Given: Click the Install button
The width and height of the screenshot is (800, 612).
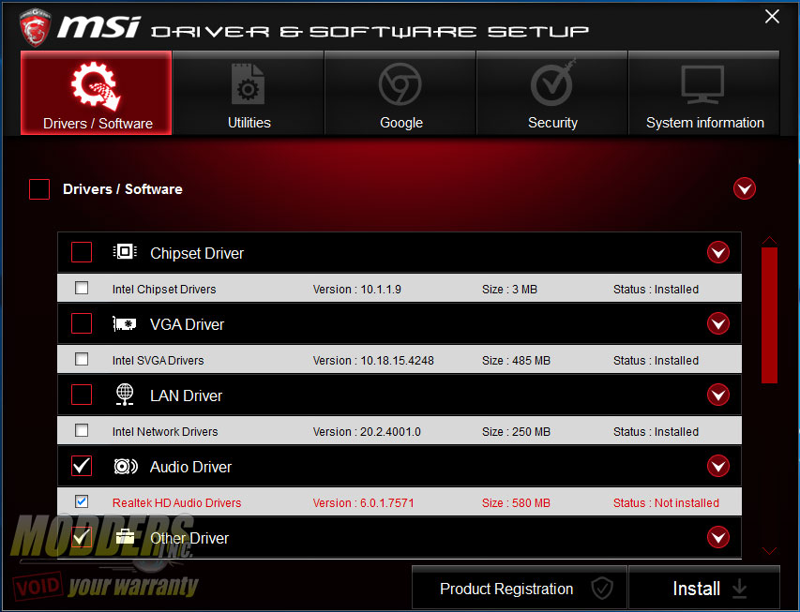Looking at the screenshot, I should tap(704, 588).
